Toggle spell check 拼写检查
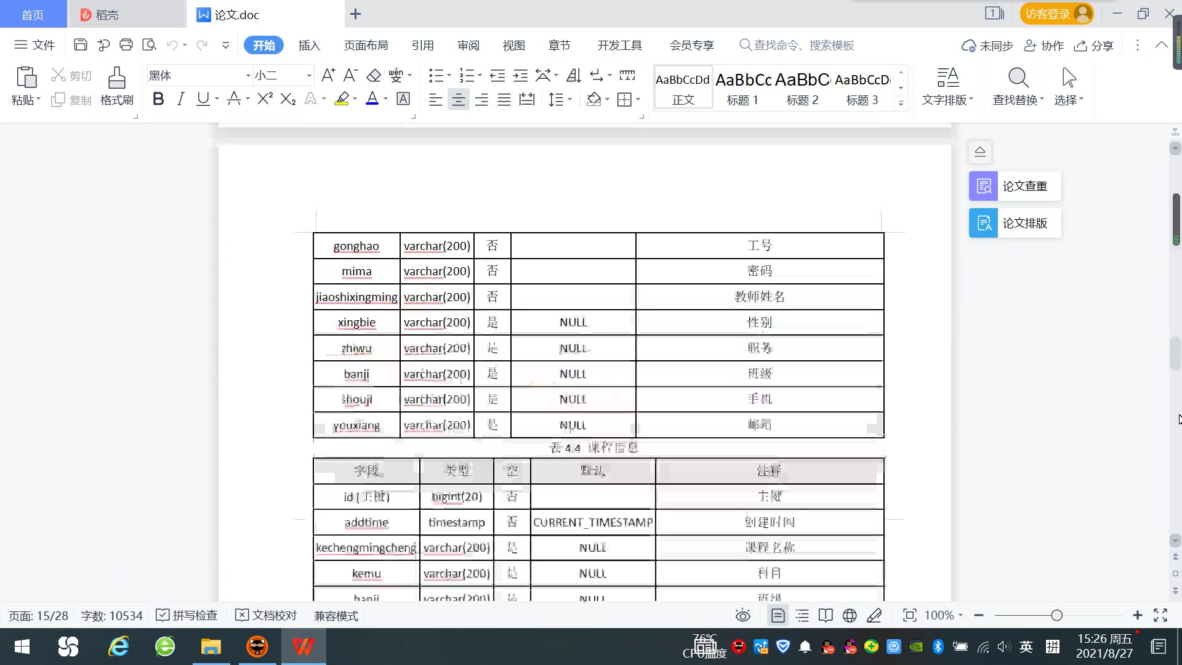The image size is (1182, 665). click(x=187, y=615)
